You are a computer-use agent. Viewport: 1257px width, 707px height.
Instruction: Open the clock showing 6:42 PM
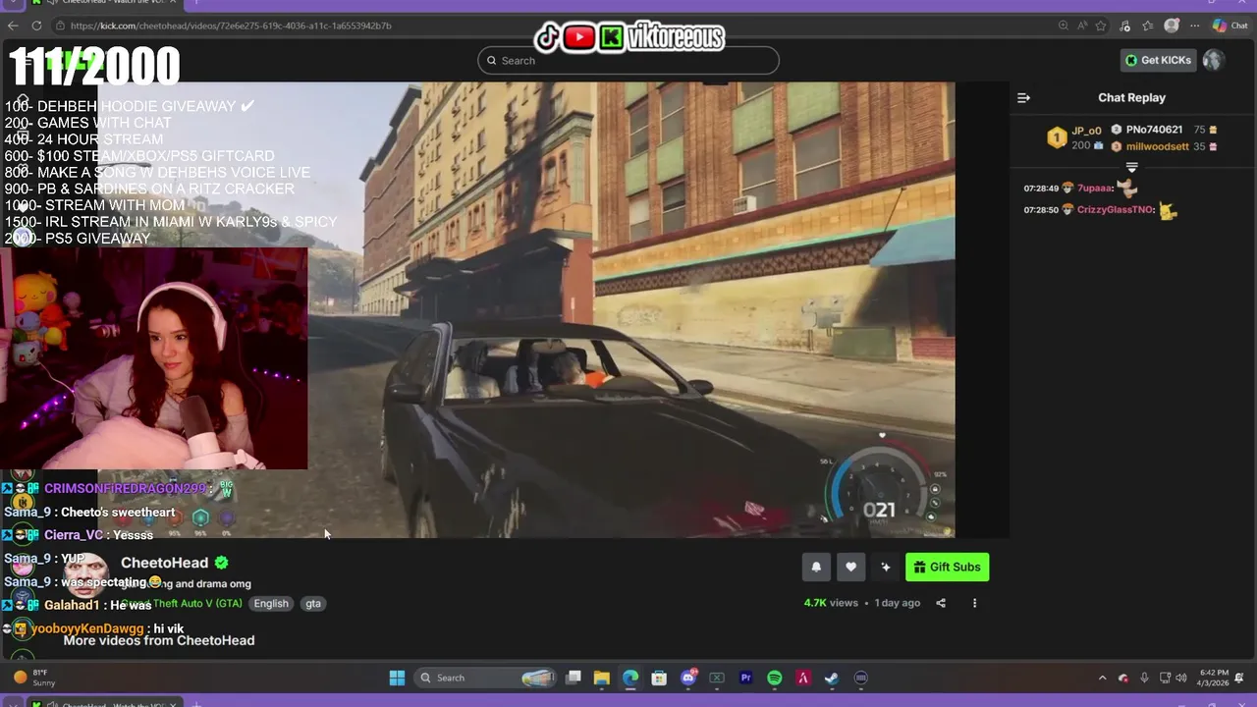tap(1213, 678)
